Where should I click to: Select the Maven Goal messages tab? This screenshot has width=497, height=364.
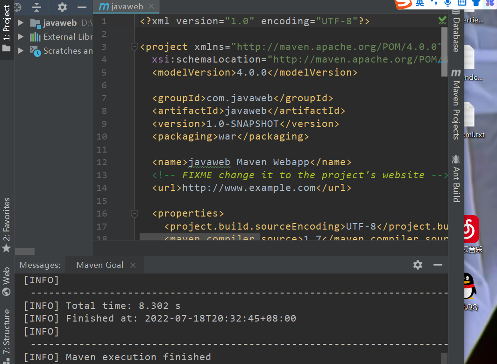(x=99, y=265)
